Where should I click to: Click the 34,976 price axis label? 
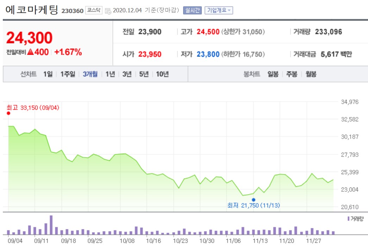pos(350,102)
